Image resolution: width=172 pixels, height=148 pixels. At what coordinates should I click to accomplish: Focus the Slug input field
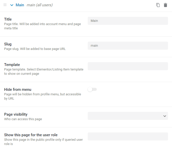coord(128,46)
